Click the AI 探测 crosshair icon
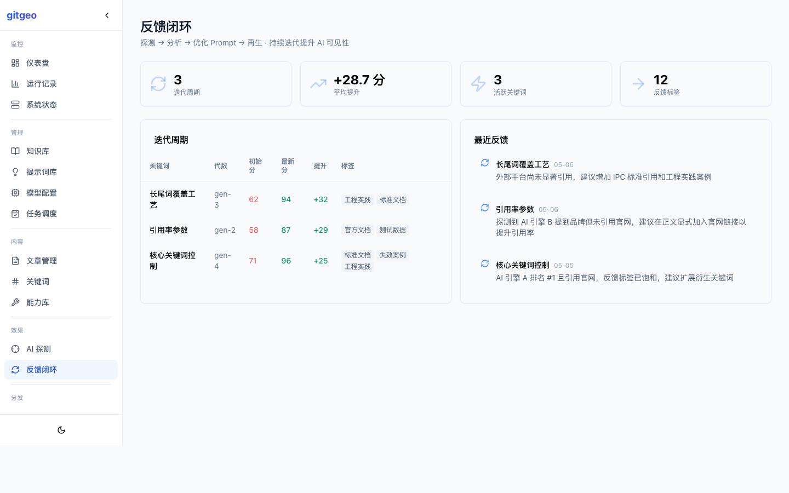789x493 pixels. (x=15, y=349)
